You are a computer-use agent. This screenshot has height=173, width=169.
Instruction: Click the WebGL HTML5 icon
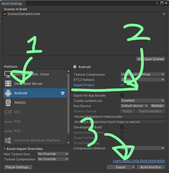pyautogui.click(x=8, y=102)
